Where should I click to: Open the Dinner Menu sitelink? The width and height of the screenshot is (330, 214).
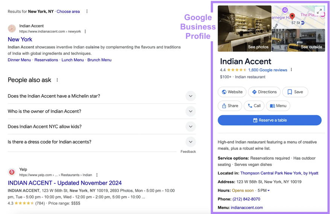click(x=19, y=60)
